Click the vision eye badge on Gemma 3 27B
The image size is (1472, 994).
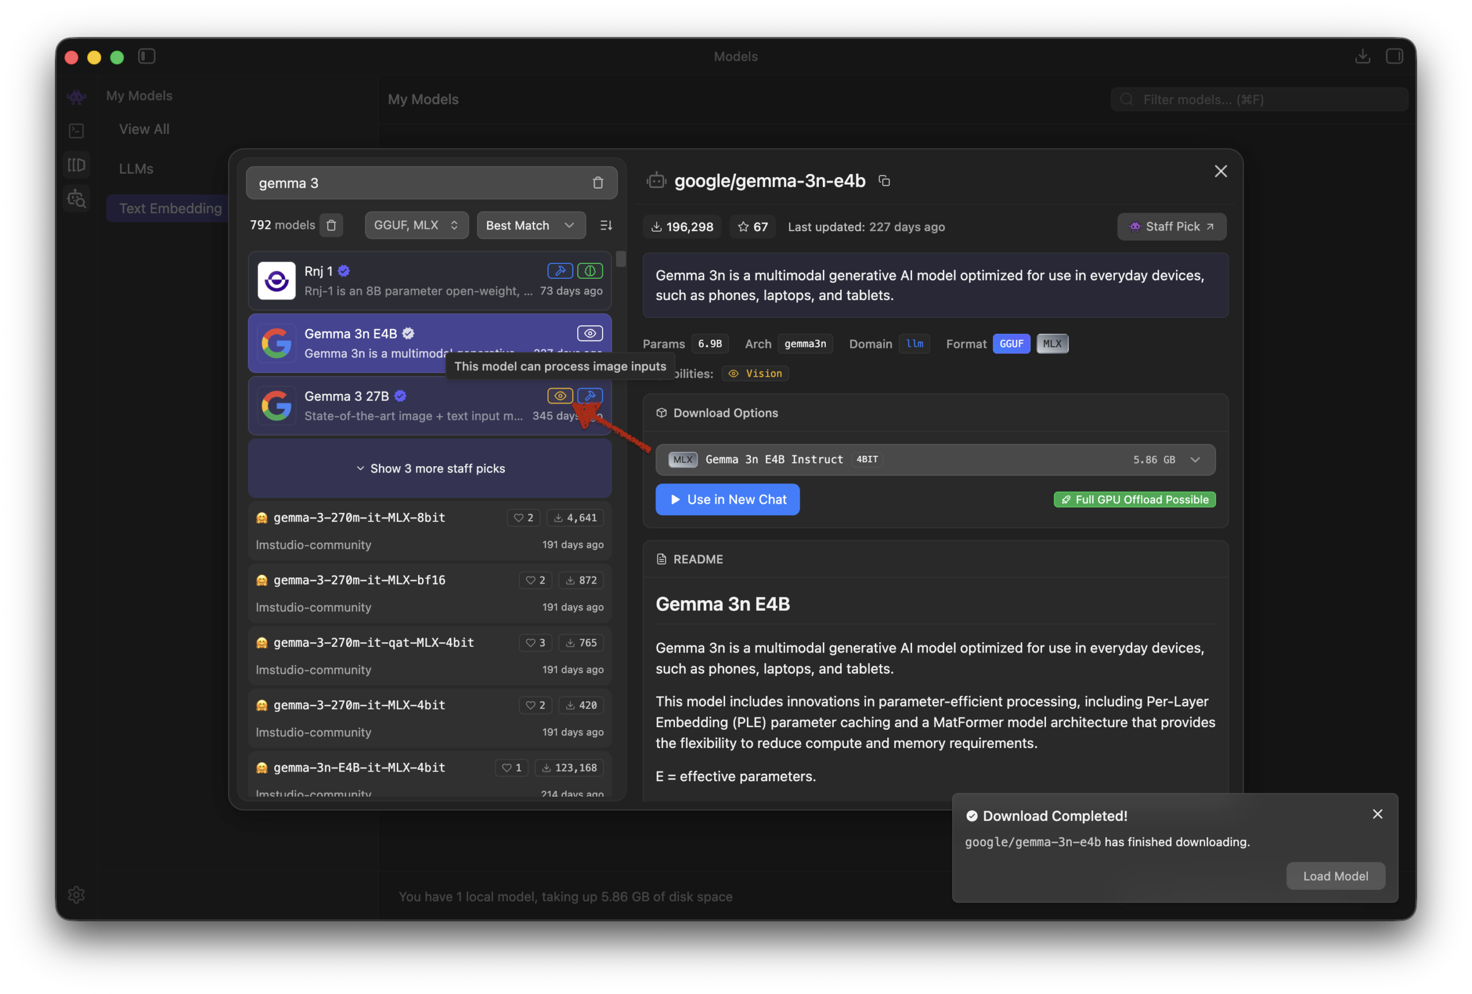559,396
